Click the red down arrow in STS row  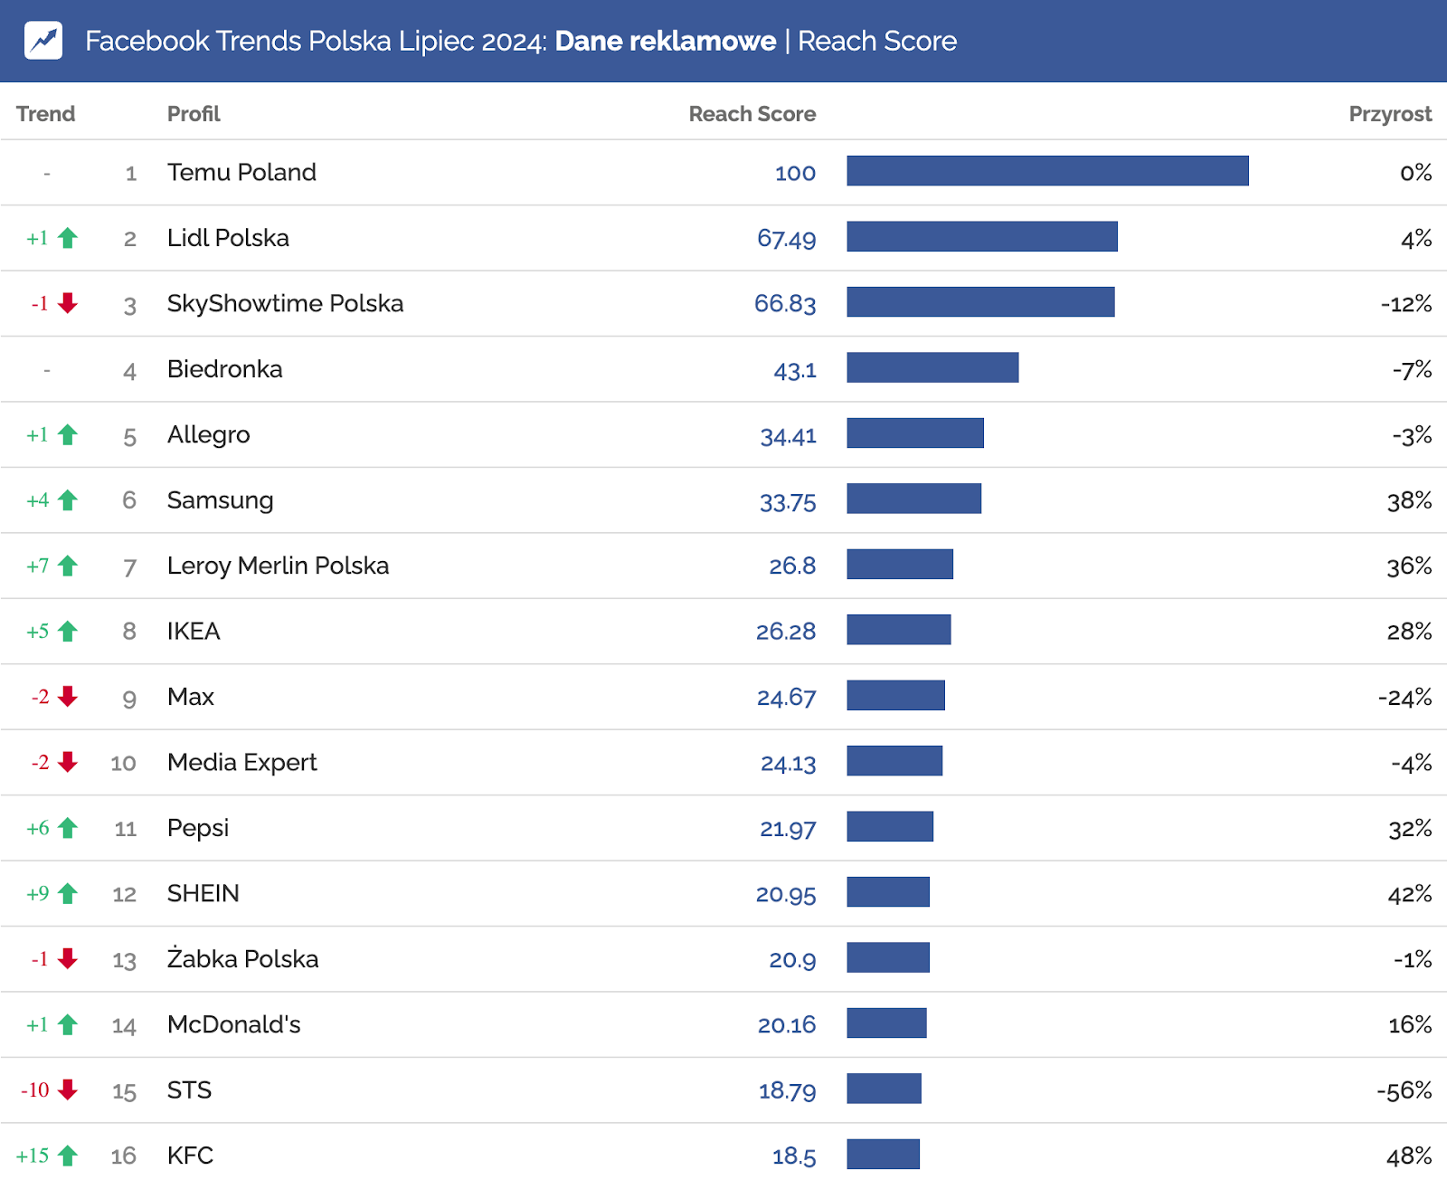coord(68,1090)
